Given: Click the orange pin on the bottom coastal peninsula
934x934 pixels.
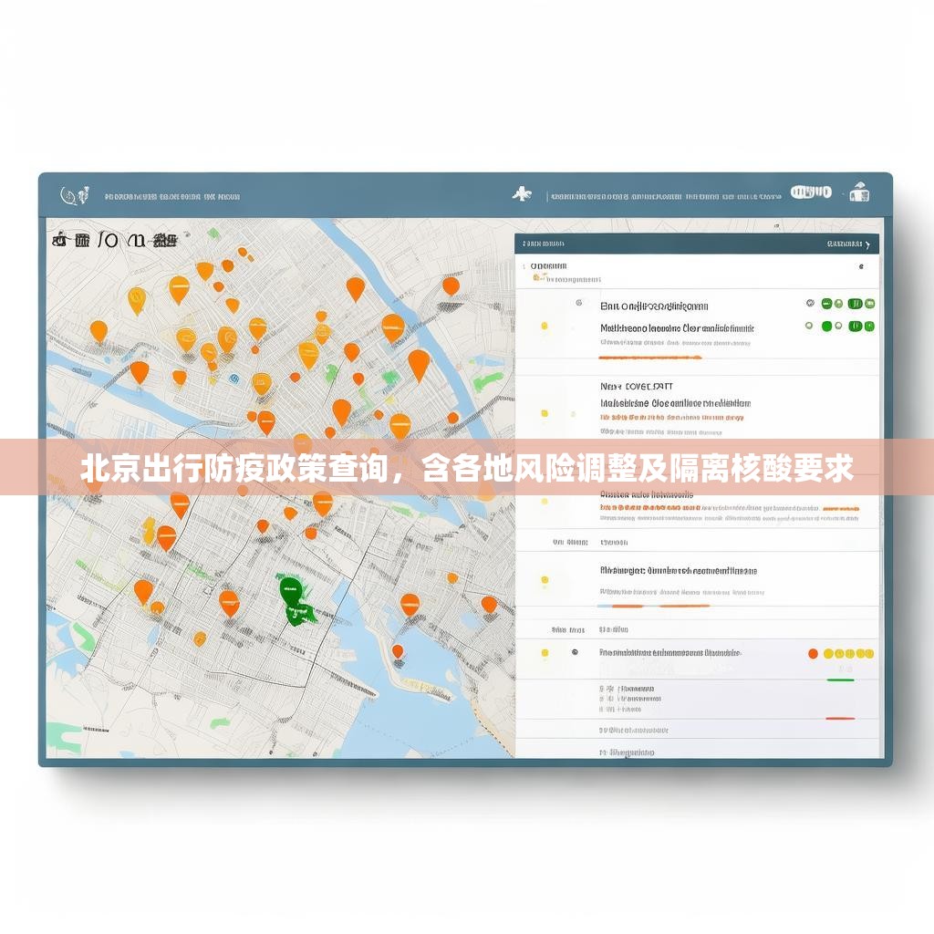Looking at the screenshot, I should point(398,651).
